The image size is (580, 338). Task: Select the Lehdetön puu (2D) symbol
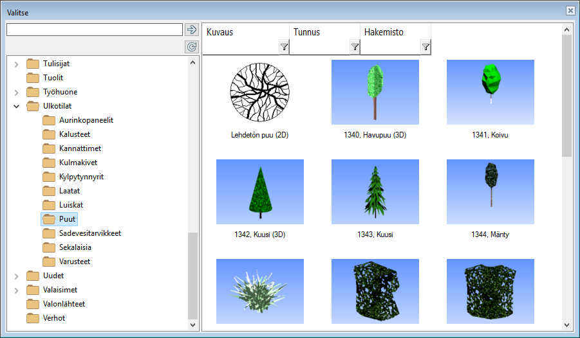259,93
